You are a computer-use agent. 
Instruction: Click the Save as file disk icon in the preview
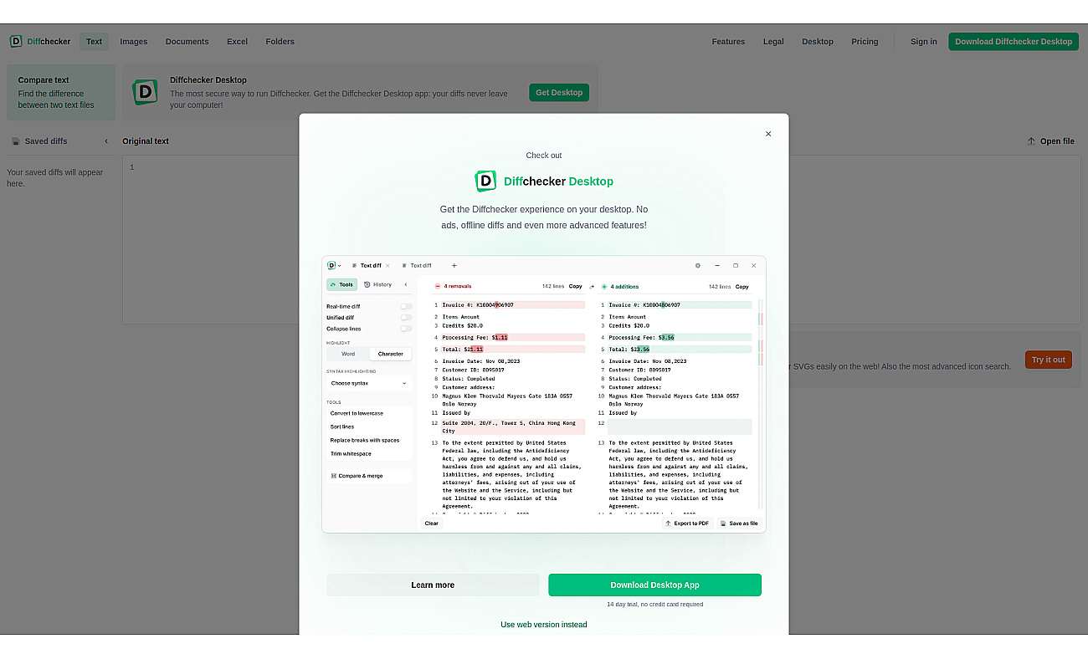tap(724, 524)
